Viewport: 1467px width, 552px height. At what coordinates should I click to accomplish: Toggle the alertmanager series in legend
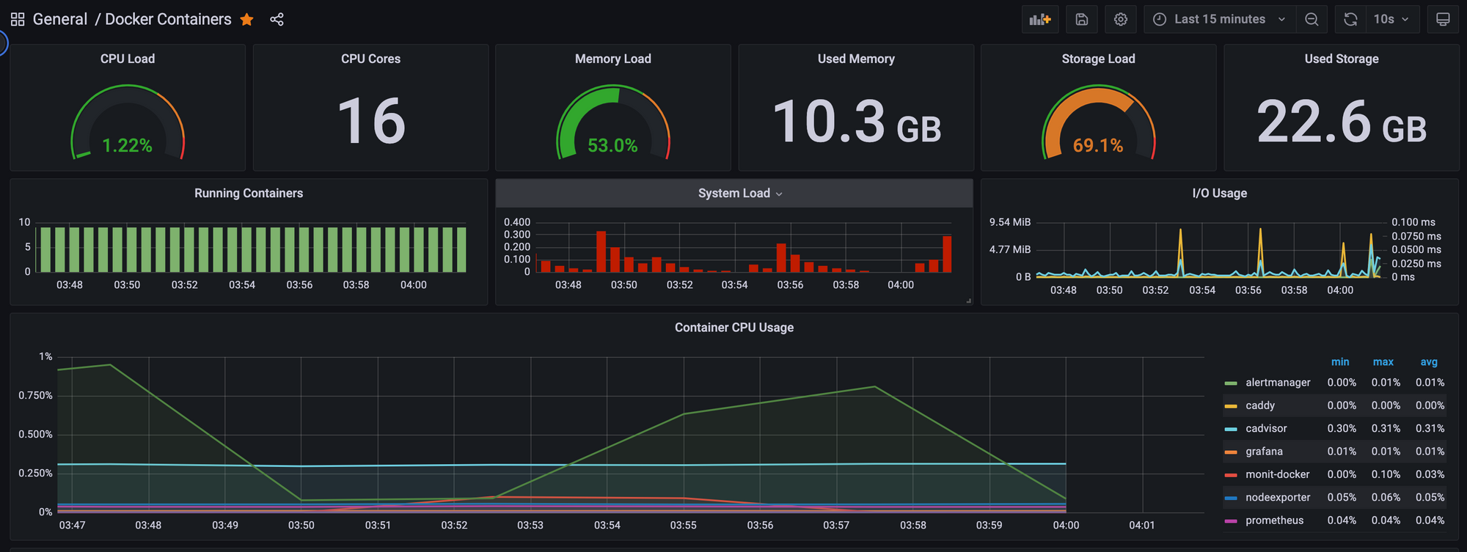1278,383
